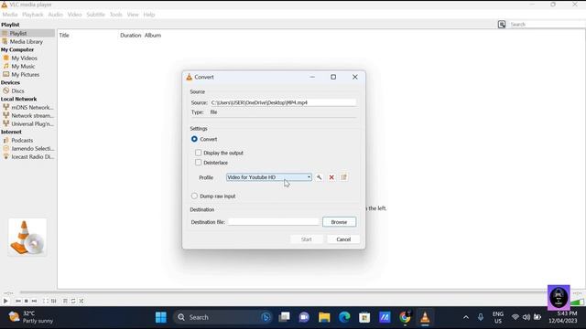Change playlist view mode icon near Search
This screenshot has height=329, width=586.
point(502,25)
